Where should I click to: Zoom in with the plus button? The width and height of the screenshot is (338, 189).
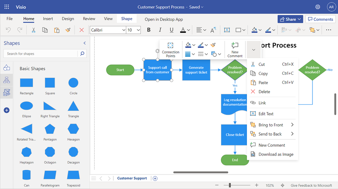pos(256,185)
